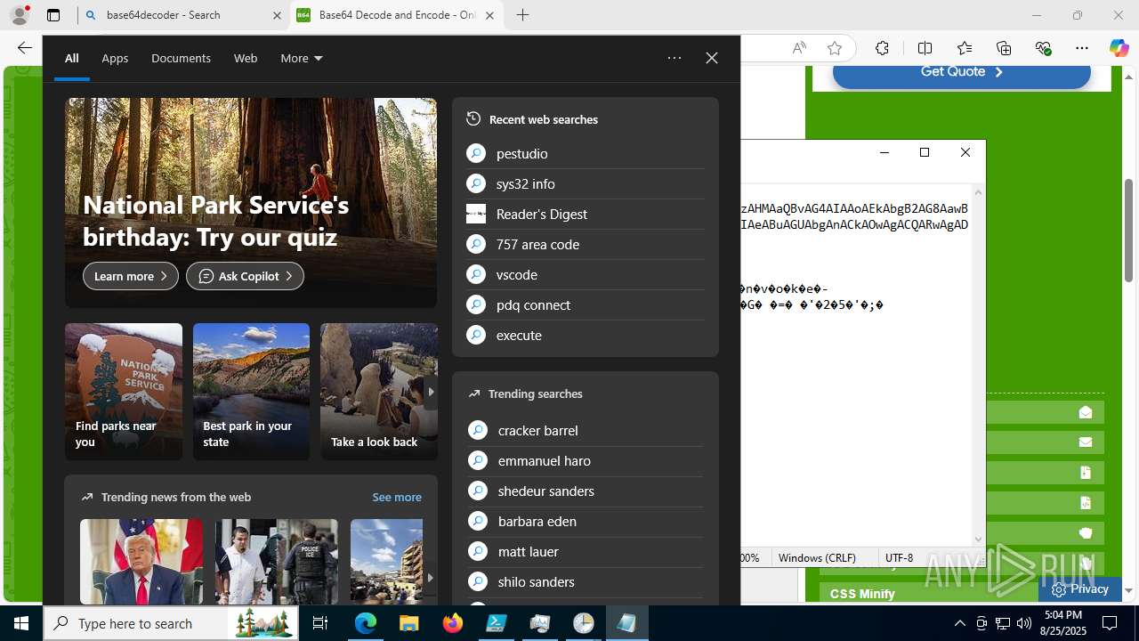Switch to base64decoder Search tab
The width and height of the screenshot is (1139, 641).
(x=183, y=15)
